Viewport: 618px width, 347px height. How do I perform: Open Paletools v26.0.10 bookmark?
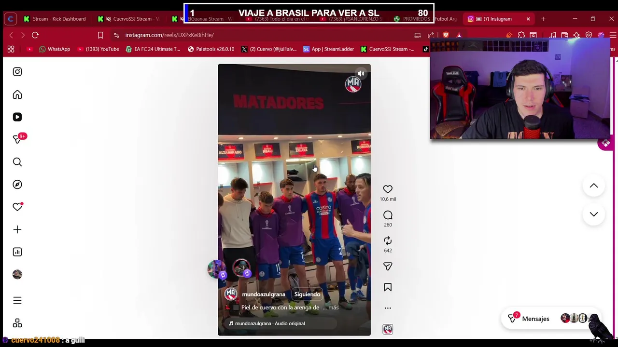(211, 49)
